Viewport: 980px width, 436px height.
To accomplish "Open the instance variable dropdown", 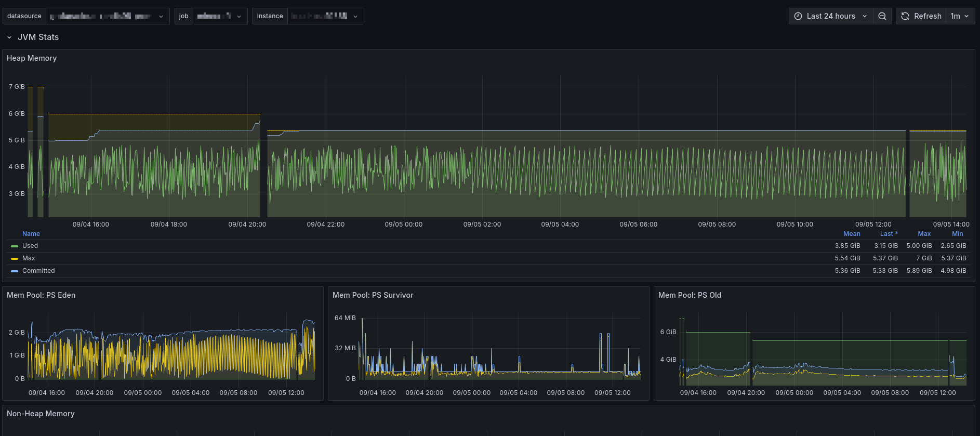I will click(325, 16).
